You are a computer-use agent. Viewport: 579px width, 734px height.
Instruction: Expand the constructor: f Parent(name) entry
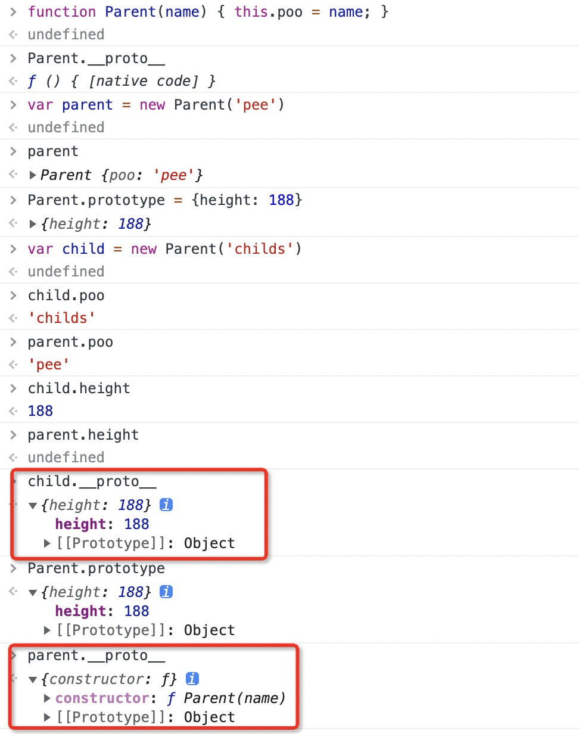pos(48,698)
